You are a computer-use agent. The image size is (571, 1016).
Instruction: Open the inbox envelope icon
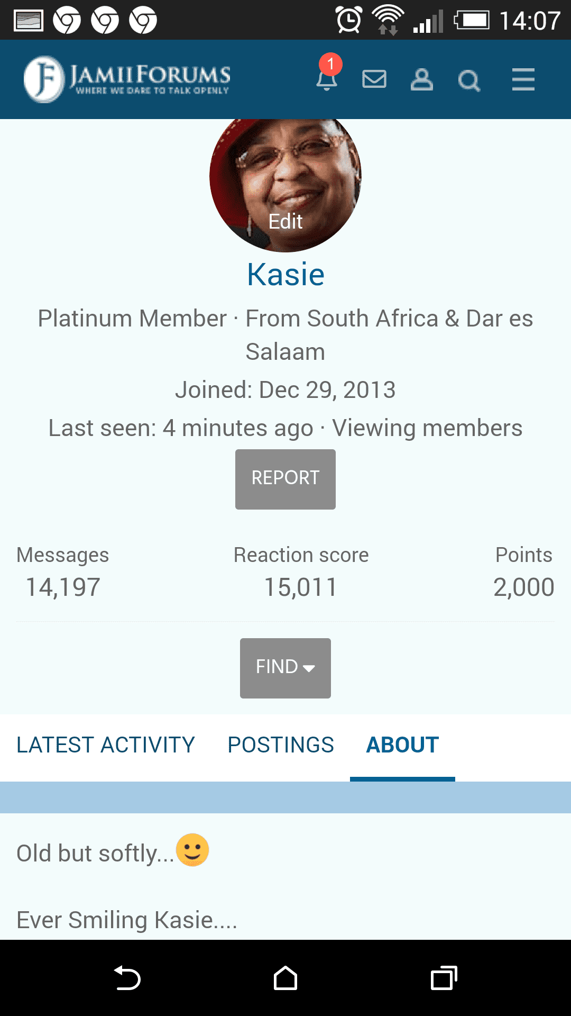pyautogui.click(x=374, y=79)
